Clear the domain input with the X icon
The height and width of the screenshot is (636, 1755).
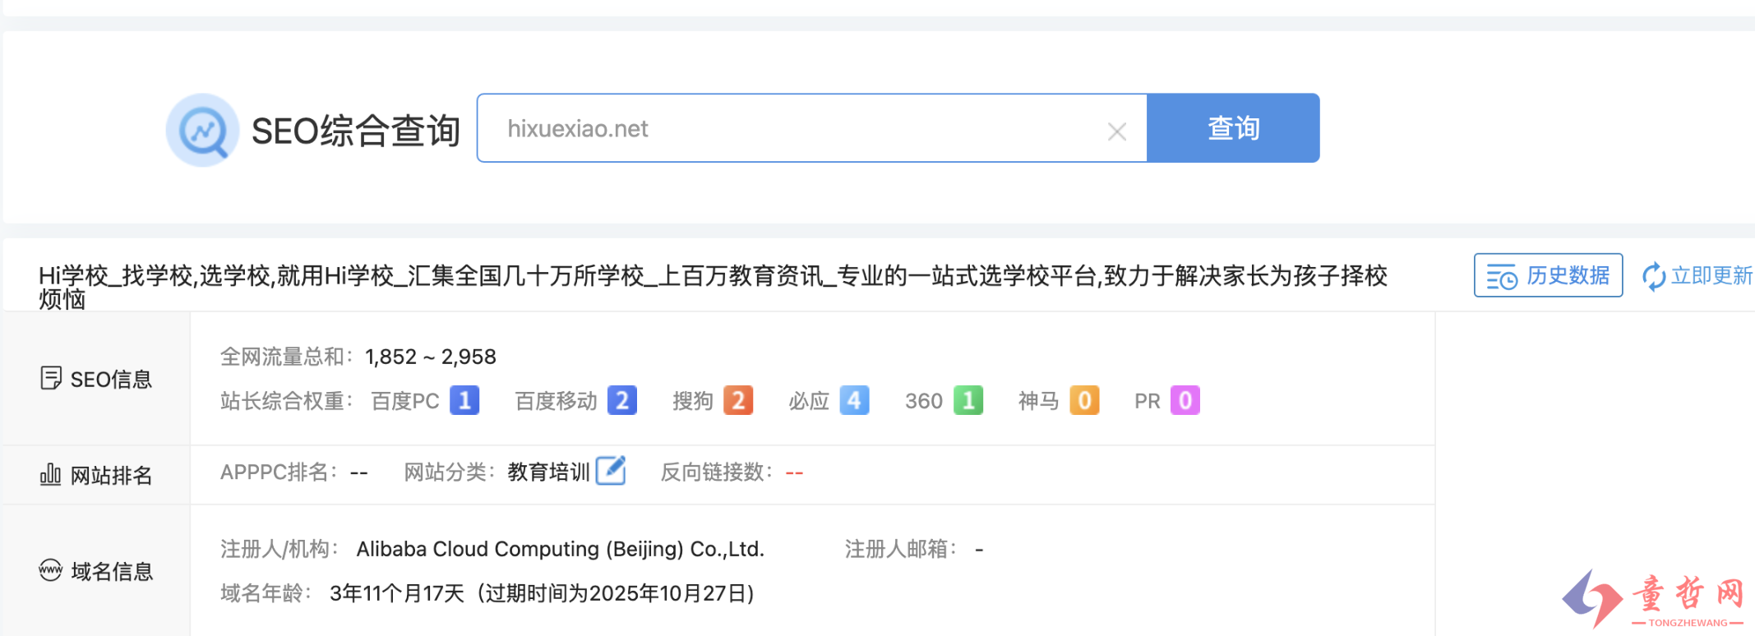click(x=1116, y=131)
